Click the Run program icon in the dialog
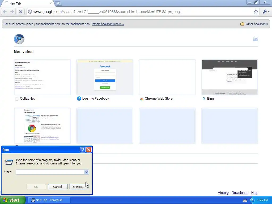The height and width of the screenshot is (204, 272). coord(8,162)
